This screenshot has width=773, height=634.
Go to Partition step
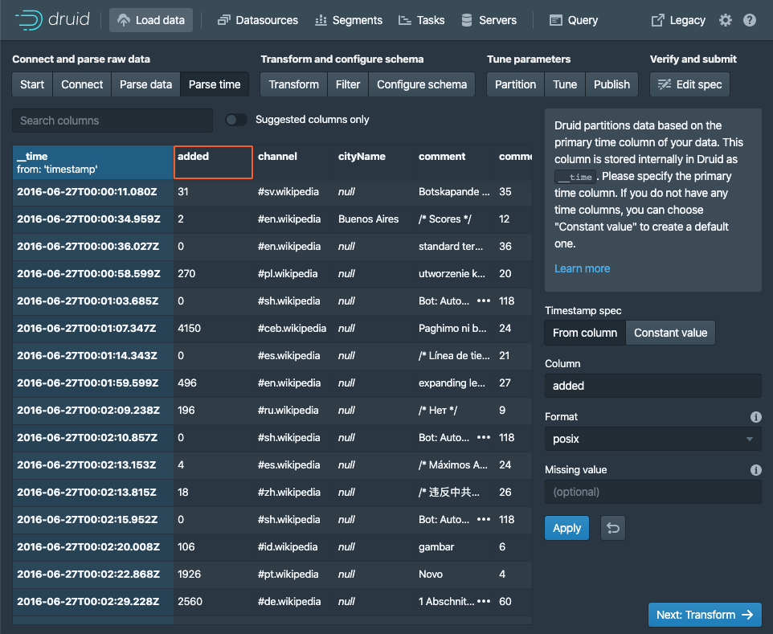point(515,84)
